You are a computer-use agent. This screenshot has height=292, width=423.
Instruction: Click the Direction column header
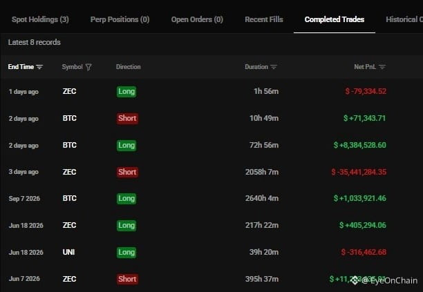pos(128,67)
